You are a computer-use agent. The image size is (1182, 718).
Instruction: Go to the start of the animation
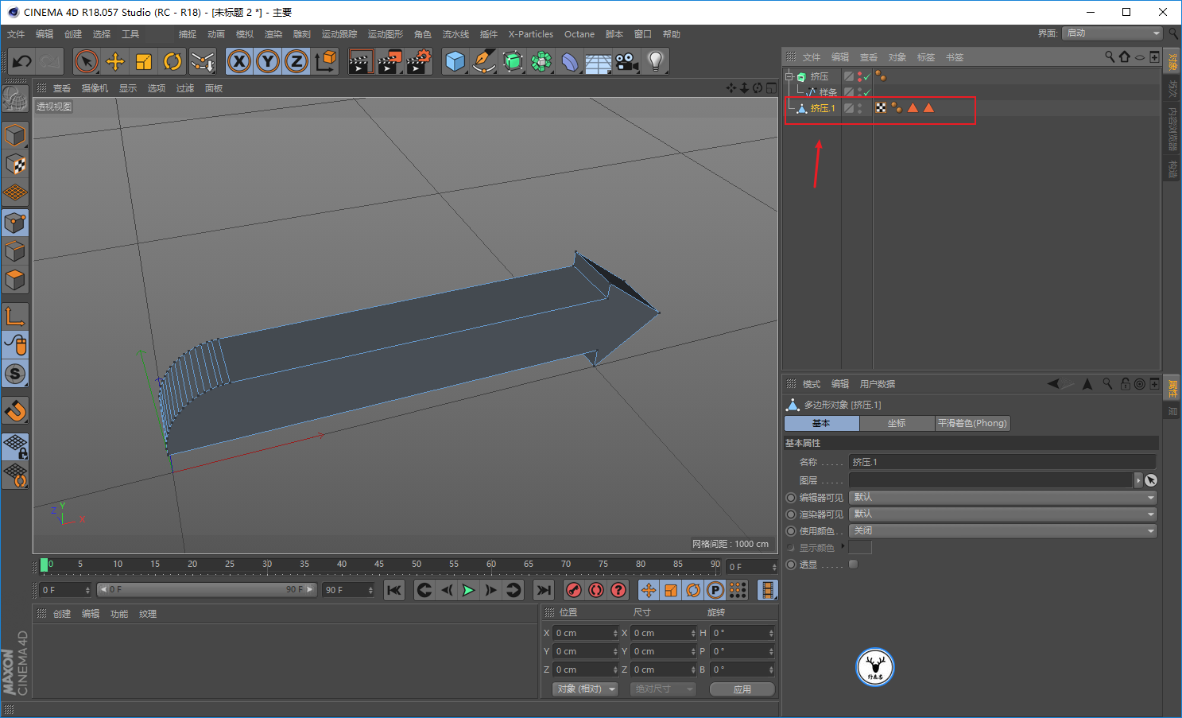pyautogui.click(x=394, y=590)
